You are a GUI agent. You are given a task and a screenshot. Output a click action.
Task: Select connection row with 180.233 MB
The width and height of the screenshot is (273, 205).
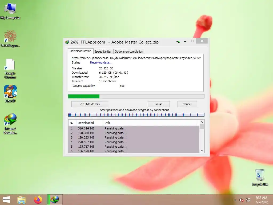tap(134, 137)
